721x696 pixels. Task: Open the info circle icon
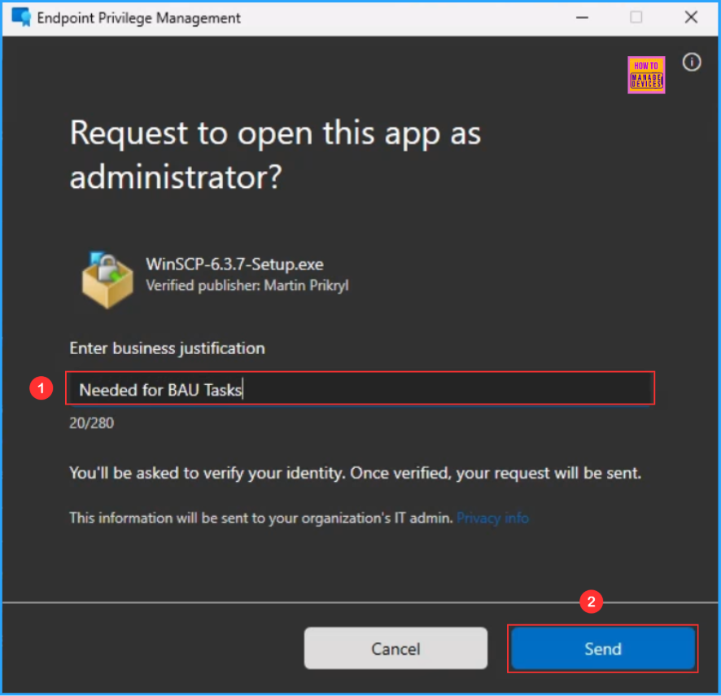(x=691, y=62)
